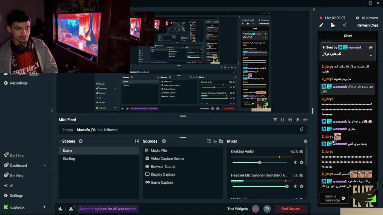Click the Mini Feed filter funnel icon
Viewport: 383px width, 215px height.
click(275, 120)
